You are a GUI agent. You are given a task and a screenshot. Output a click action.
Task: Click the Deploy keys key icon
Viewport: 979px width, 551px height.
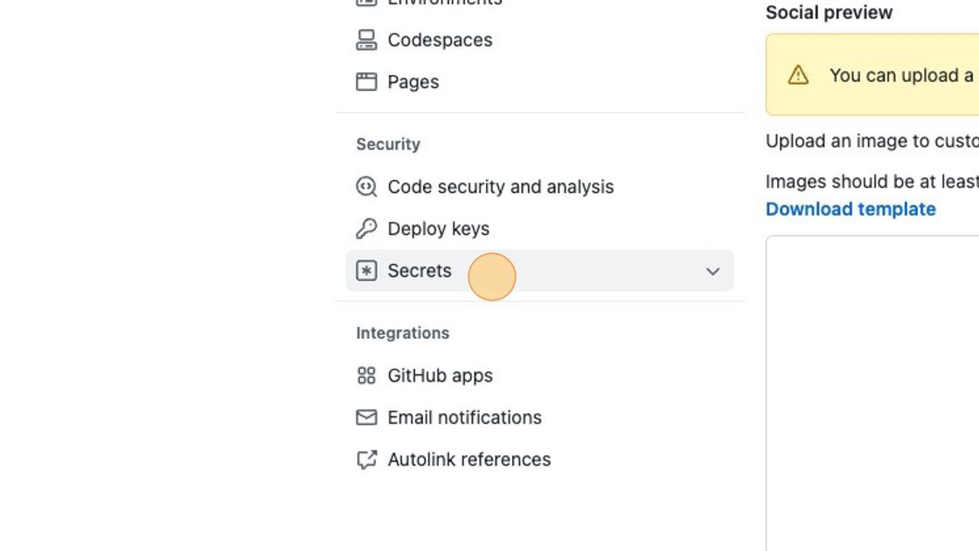click(366, 229)
